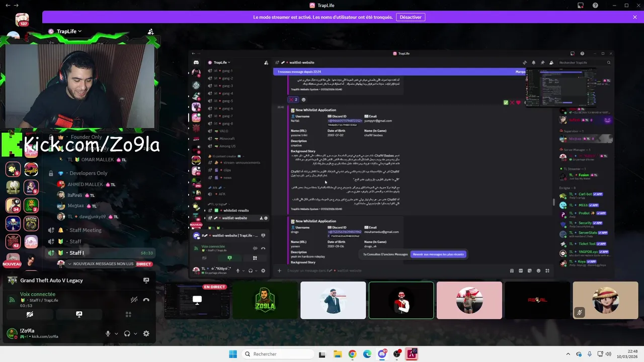Screen dimensions: 644x362
Task: Select the straw hat avatar participant tile
Action: tap(605, 300)
